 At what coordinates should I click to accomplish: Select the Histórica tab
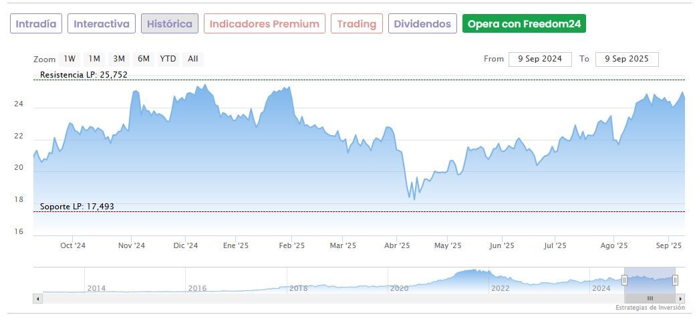(x=170, y=24)
